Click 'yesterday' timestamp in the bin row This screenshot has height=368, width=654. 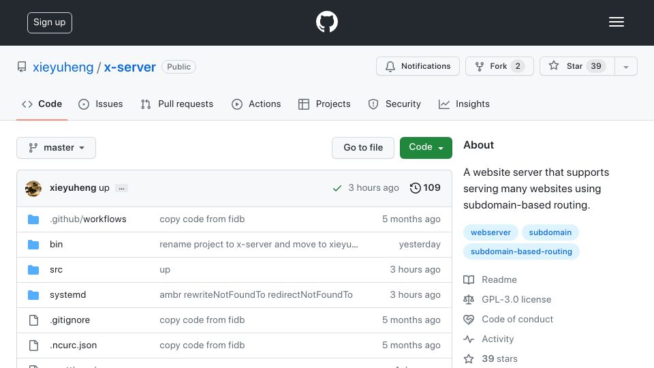tap(420, 245)
